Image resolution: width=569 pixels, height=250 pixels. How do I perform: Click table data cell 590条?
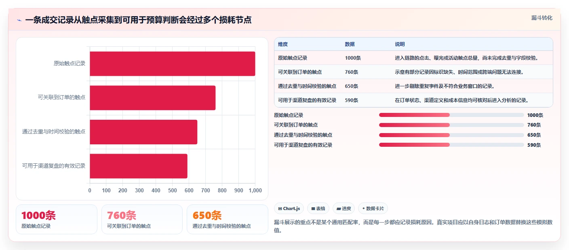pos(352,100)
